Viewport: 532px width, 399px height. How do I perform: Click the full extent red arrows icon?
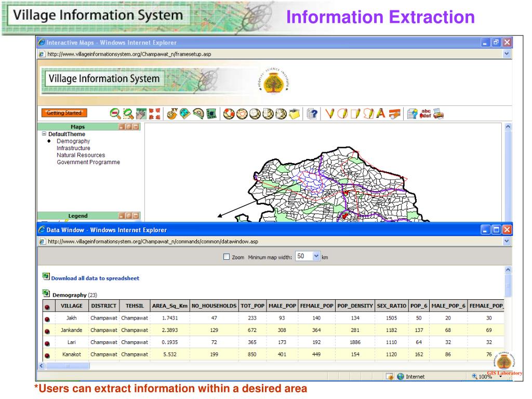(154, 114)
